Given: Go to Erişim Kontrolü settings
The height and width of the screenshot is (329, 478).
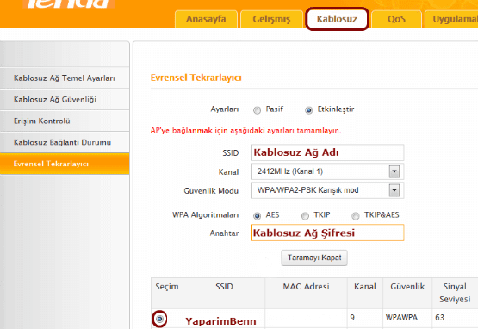Looking at the screenshot, I should tap(65, 121).
